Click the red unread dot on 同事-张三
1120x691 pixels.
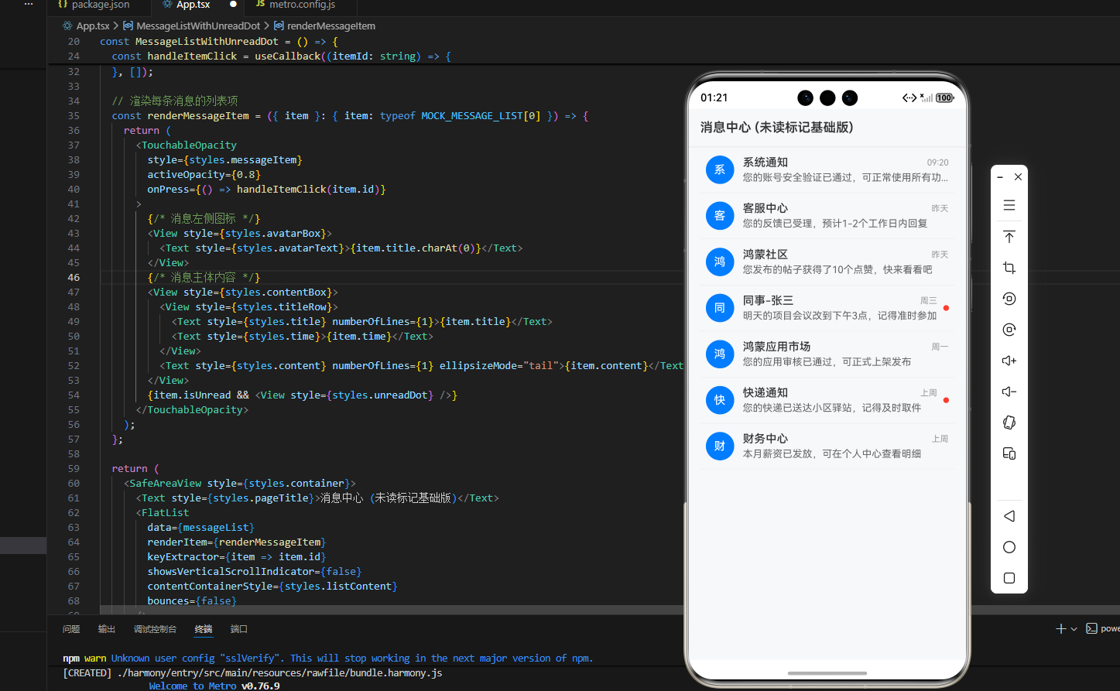[946, 308]
